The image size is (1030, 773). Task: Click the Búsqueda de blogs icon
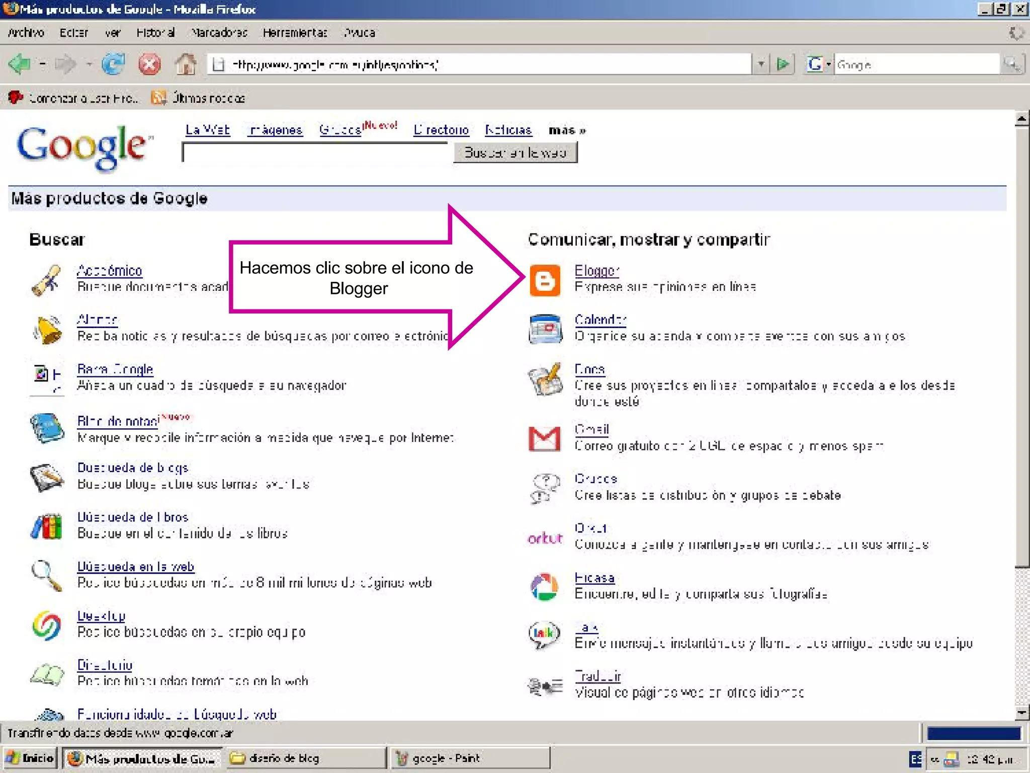[x=47, y=478]
